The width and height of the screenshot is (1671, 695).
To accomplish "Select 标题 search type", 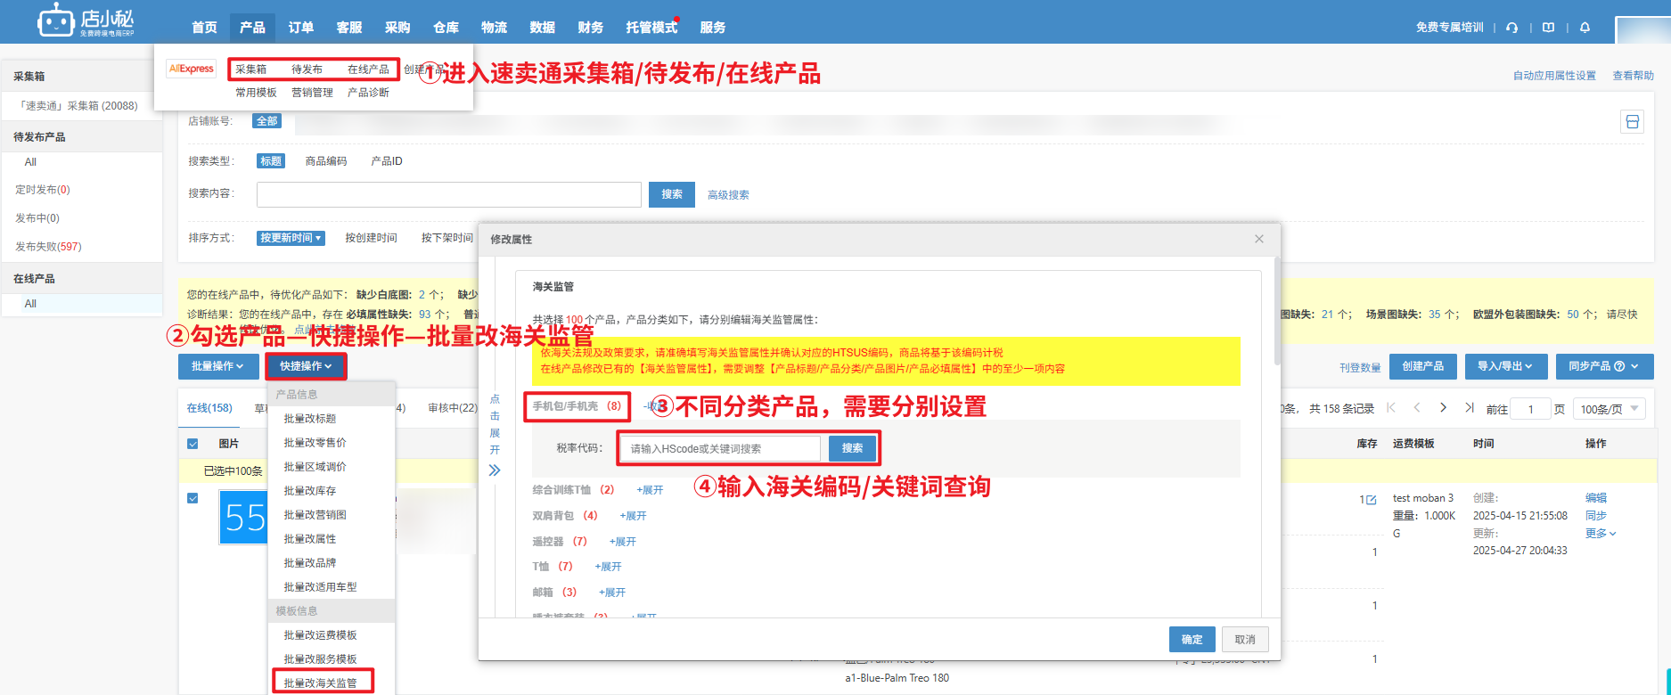I will [x=271, y=161].
